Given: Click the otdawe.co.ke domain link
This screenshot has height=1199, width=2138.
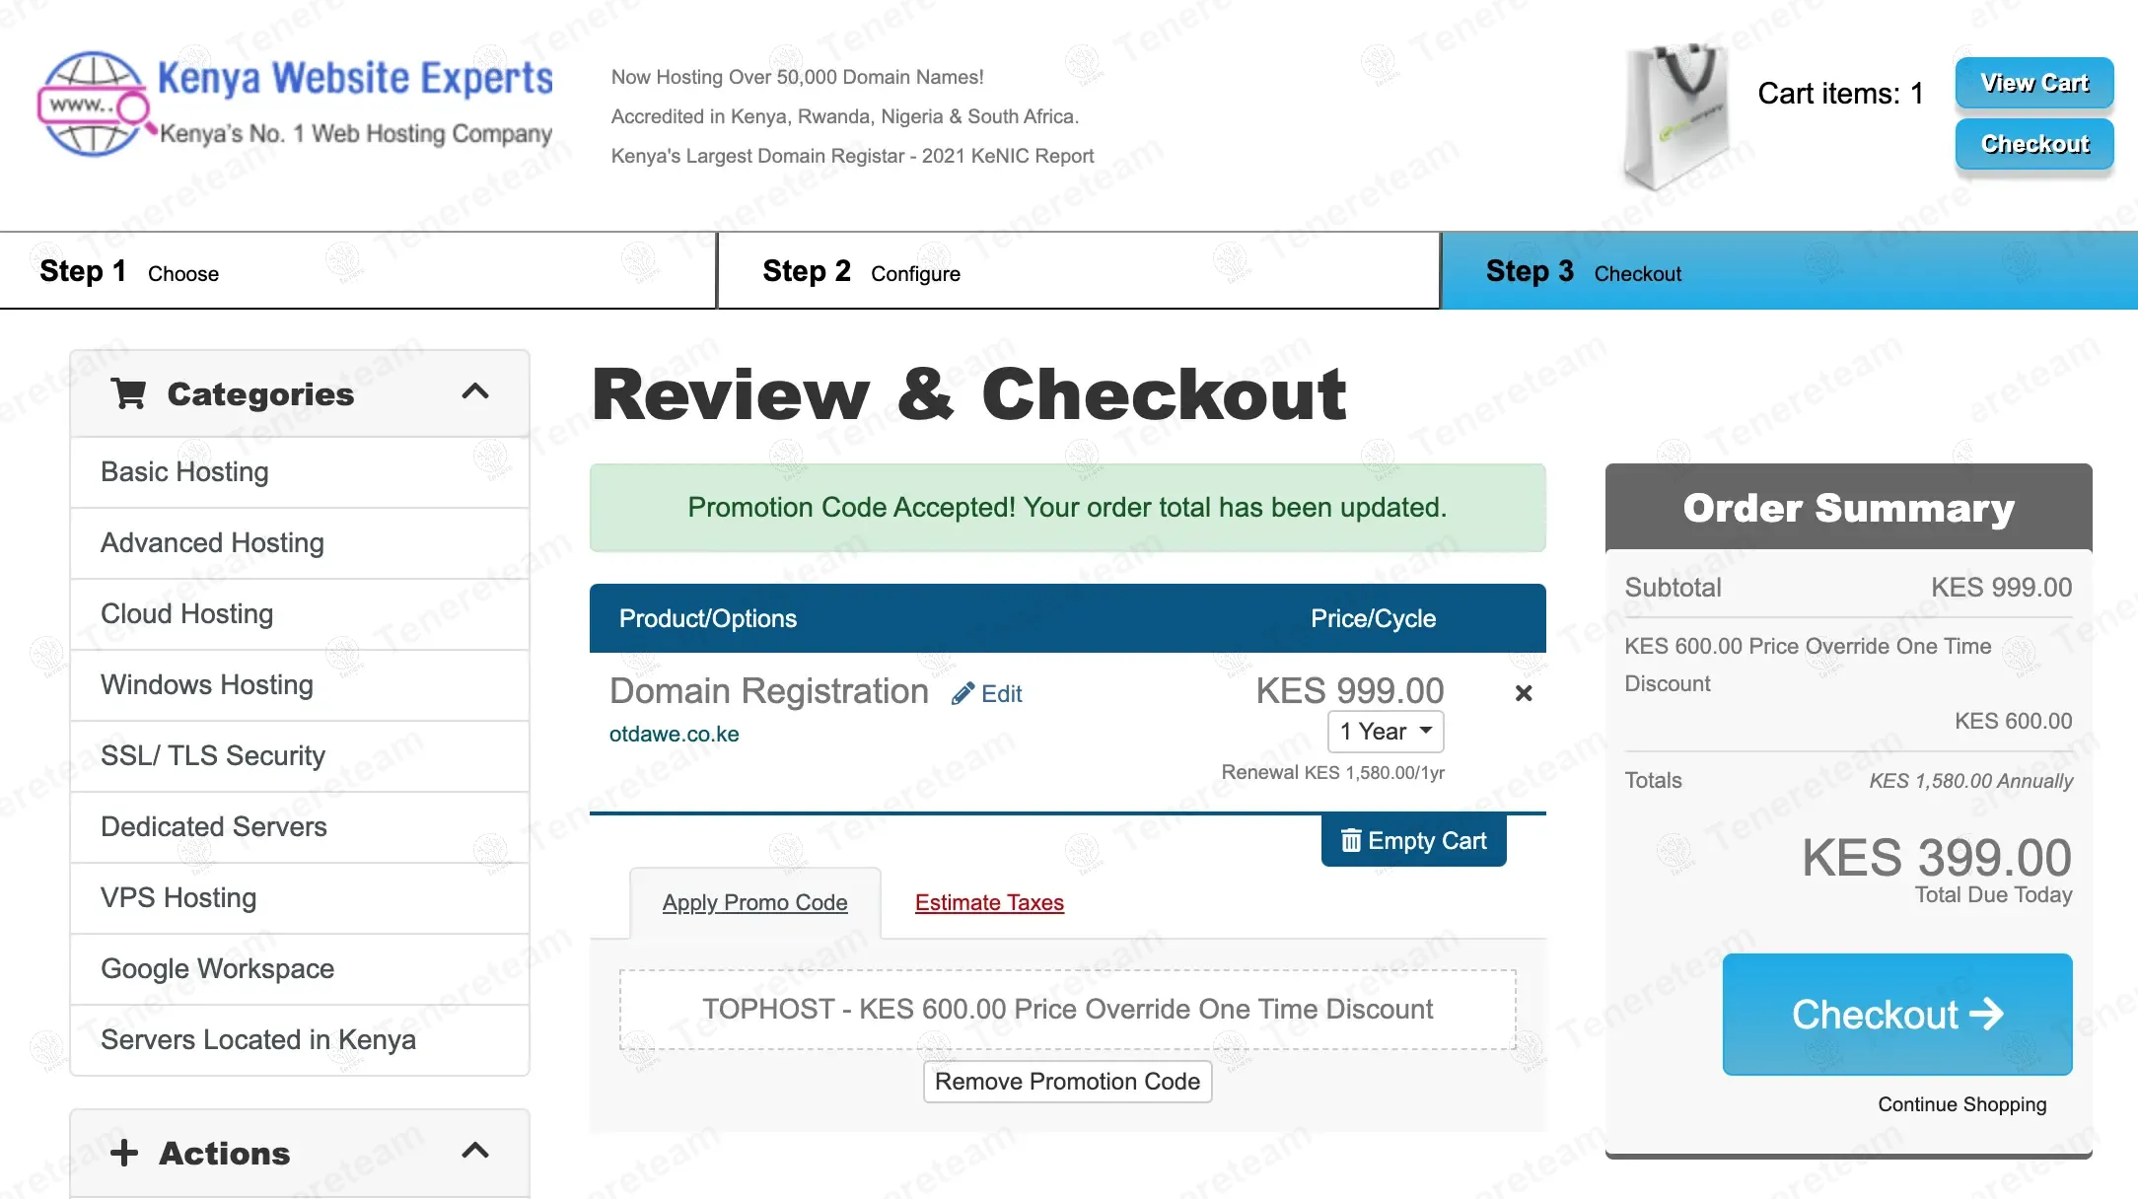Looking at the screenshot, I should pos(674,734).
